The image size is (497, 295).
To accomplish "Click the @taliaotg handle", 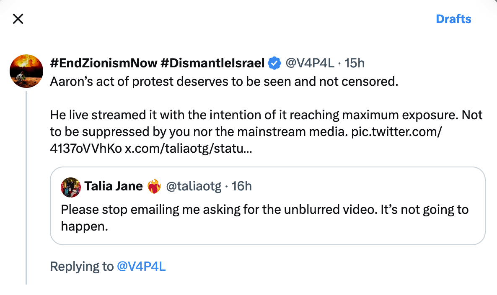I will (194, 186).
